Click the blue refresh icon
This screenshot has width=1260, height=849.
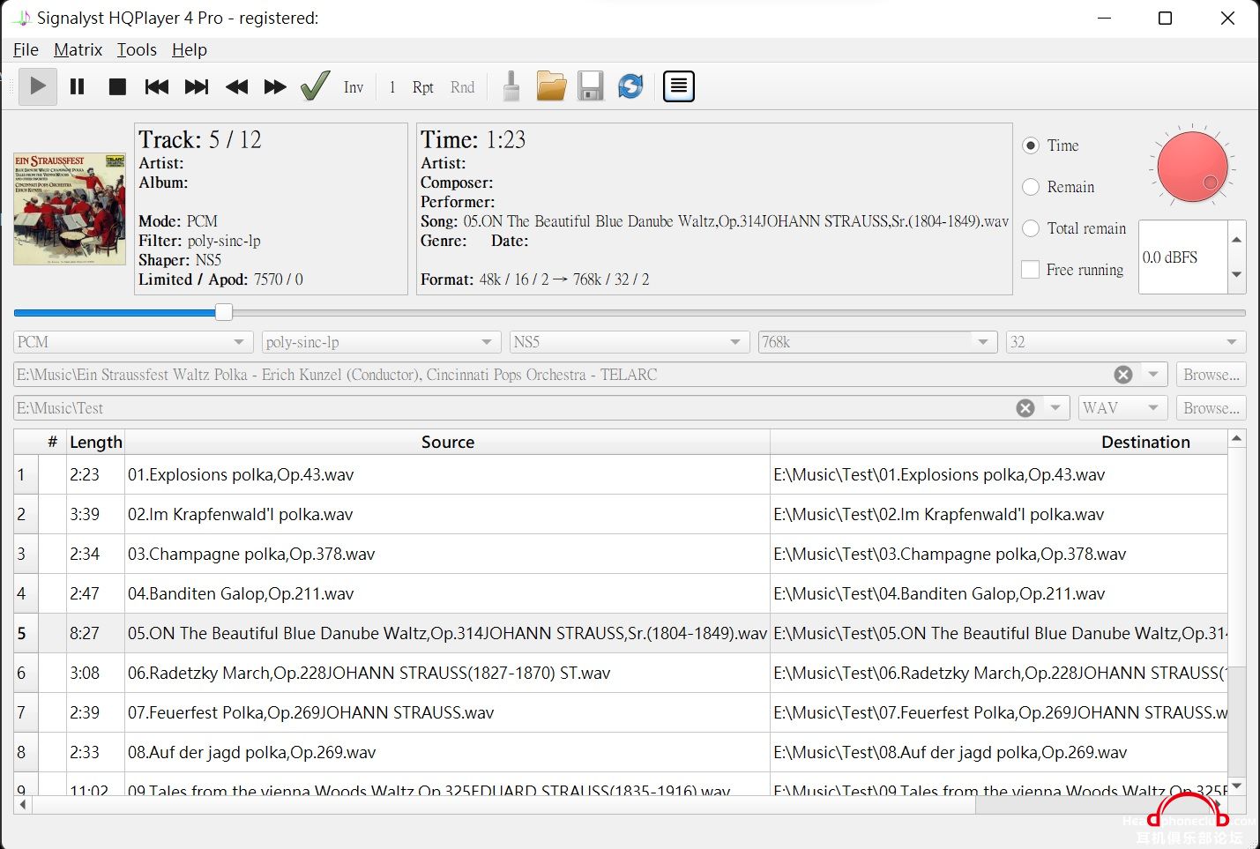click(630, 86)
